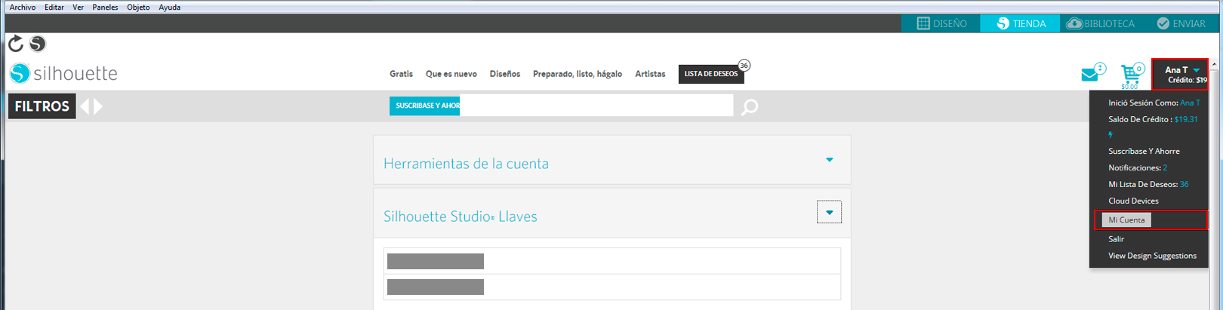Collapse Silhouette Studio Llaves section arrow
1223x310 pixels.
click(829, 212)
